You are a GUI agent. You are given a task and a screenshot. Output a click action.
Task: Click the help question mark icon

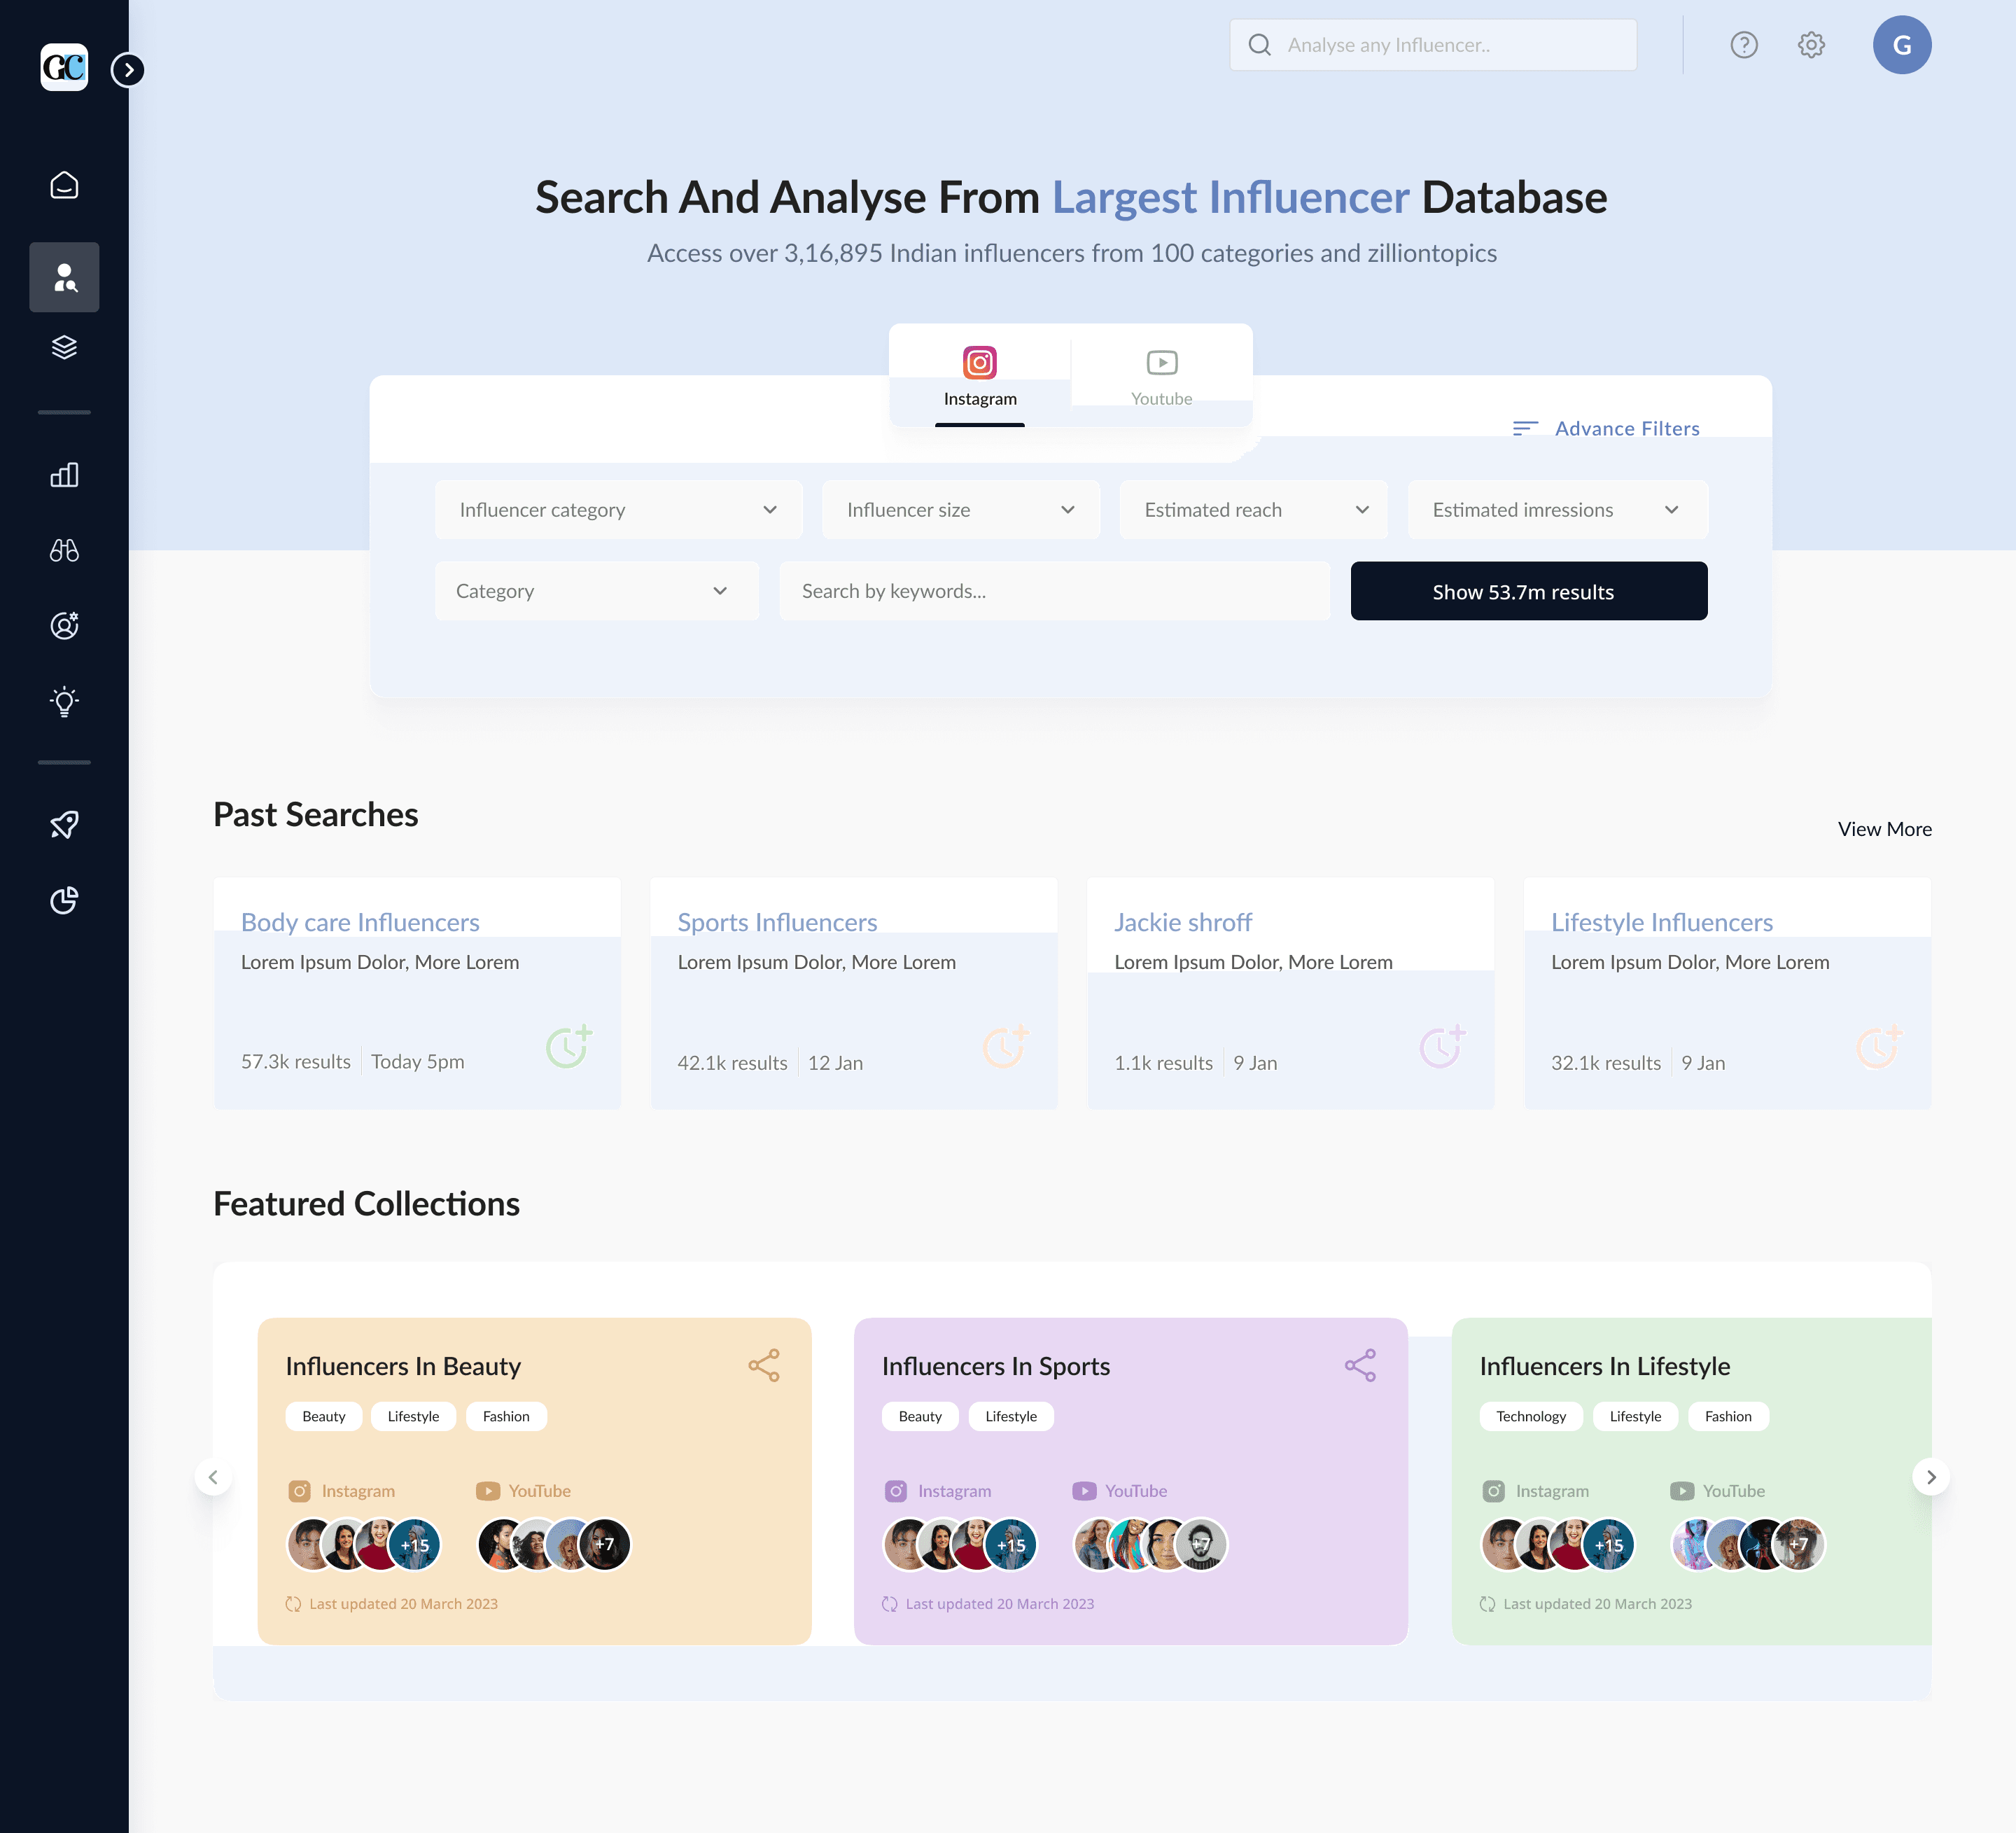(x=1743, y=45)
